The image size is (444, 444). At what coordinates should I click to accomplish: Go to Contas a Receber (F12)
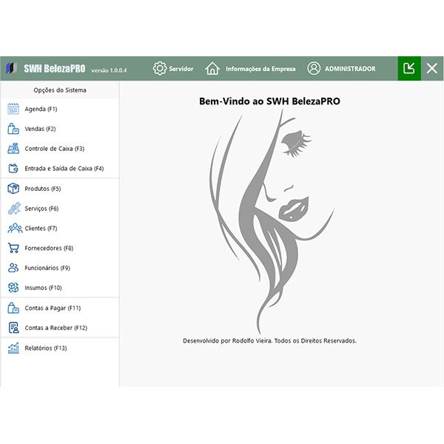coord(55,328)
